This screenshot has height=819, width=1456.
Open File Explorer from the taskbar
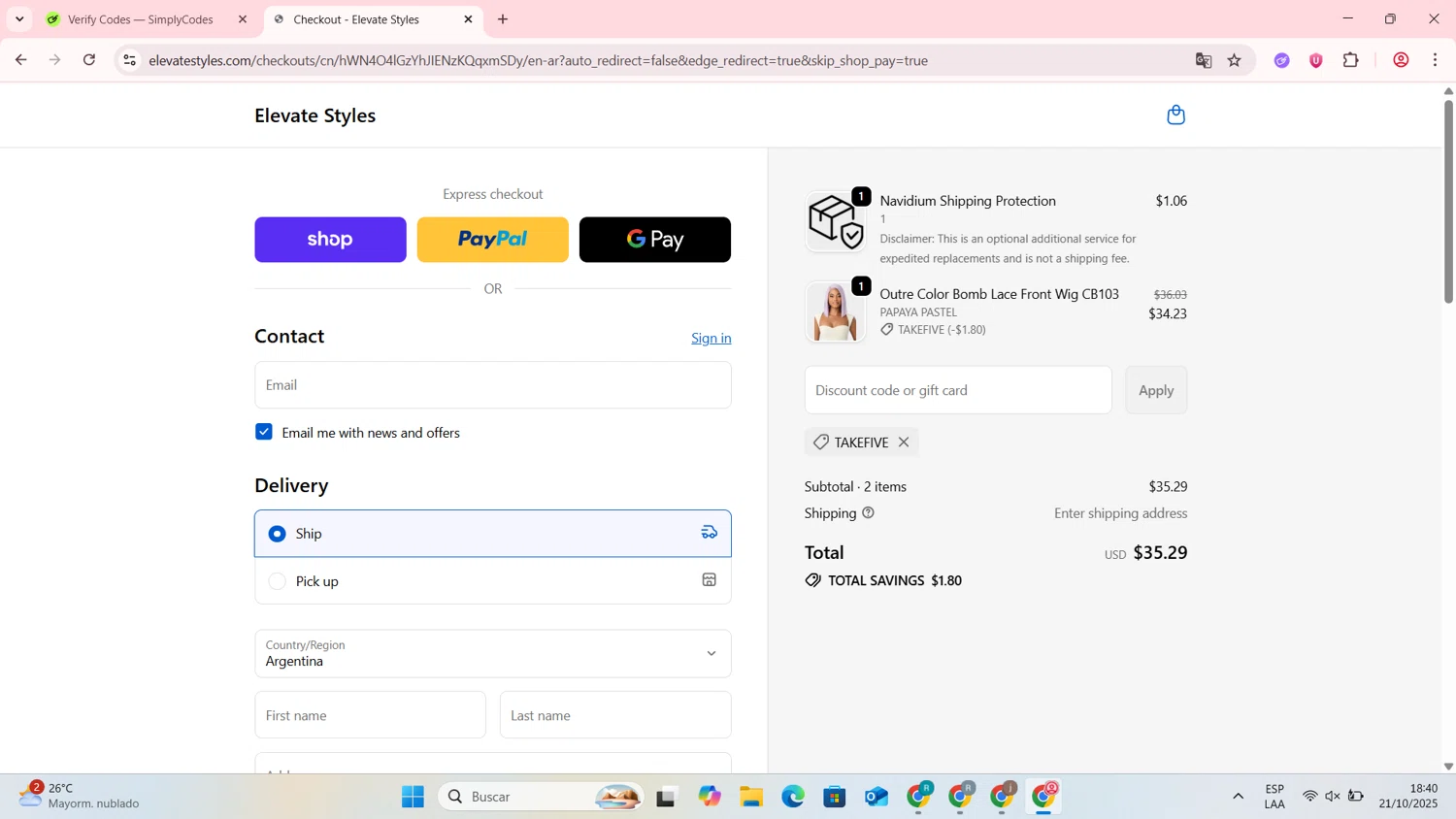point(751,797)
